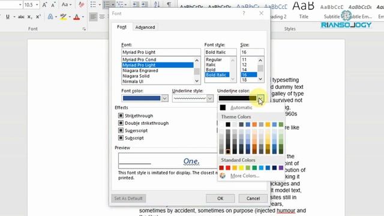
Task: Click the Superscript x² ribbon icon
Action: click(38, 17)
